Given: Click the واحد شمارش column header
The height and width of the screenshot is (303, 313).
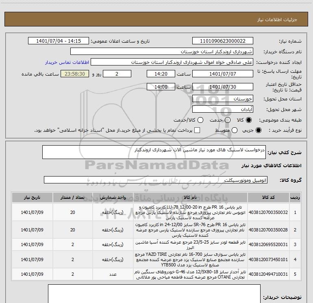Looking at the screenshot, I should 113,198.
